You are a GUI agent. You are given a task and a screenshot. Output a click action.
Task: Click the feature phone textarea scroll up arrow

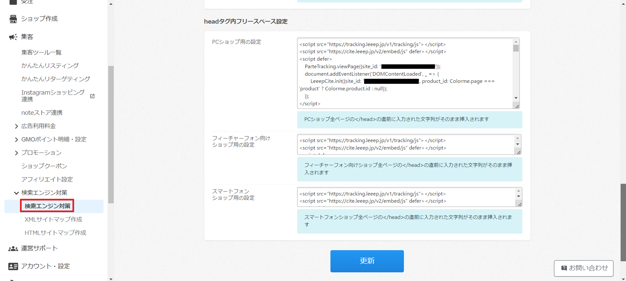coord(518,138)
